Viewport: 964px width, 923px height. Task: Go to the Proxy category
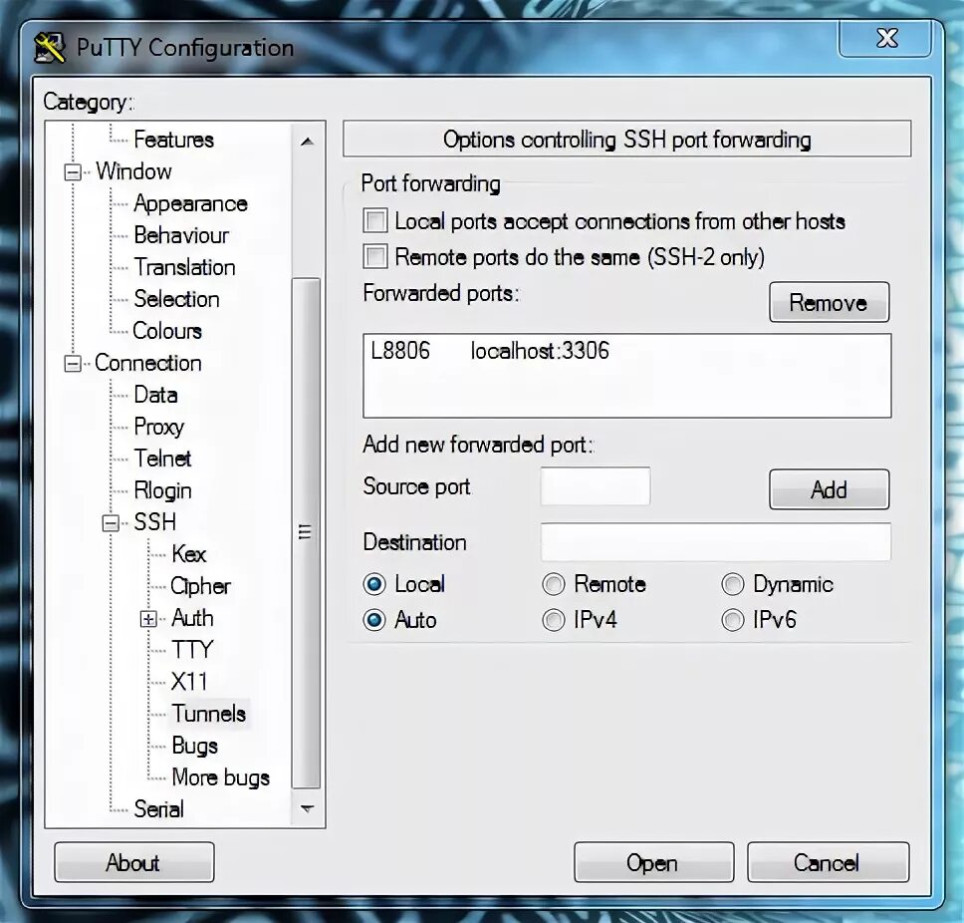[x=158, y=427]
